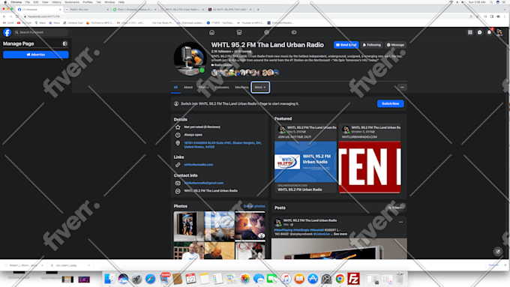The image size is (510, 287).
Task: Open the Messages app in the Dock
Action: pos(259,279)
